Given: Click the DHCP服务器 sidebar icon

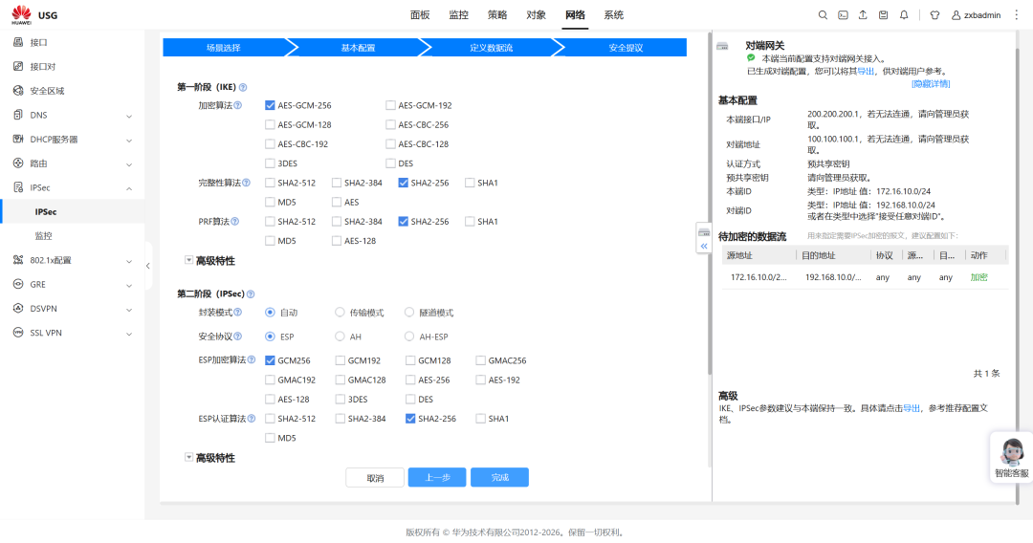Looking at the screenshot, I should coord(18,139).
